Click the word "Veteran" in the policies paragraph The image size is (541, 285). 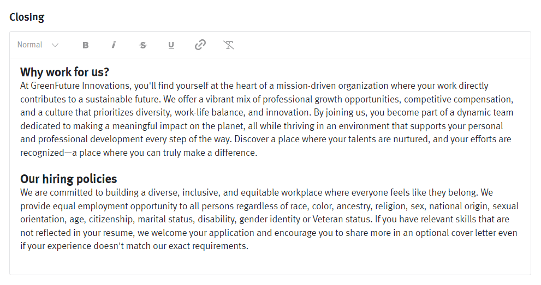click(330, 219)
